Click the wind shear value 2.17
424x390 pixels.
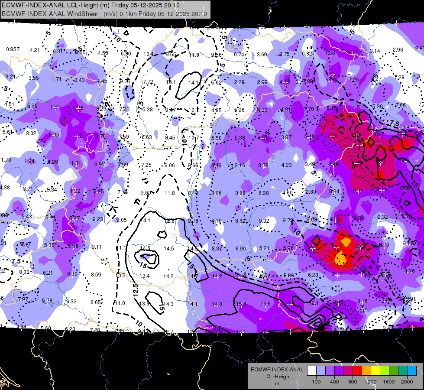click(337, 274)
